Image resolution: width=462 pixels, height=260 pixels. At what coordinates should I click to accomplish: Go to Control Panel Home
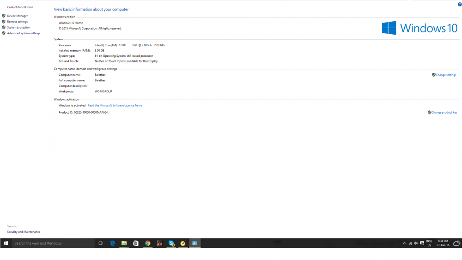tap(20, 7)
